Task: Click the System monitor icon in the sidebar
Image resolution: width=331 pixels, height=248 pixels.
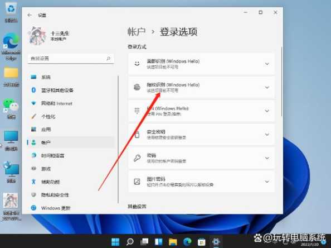Action: click(x=33, y=77)
